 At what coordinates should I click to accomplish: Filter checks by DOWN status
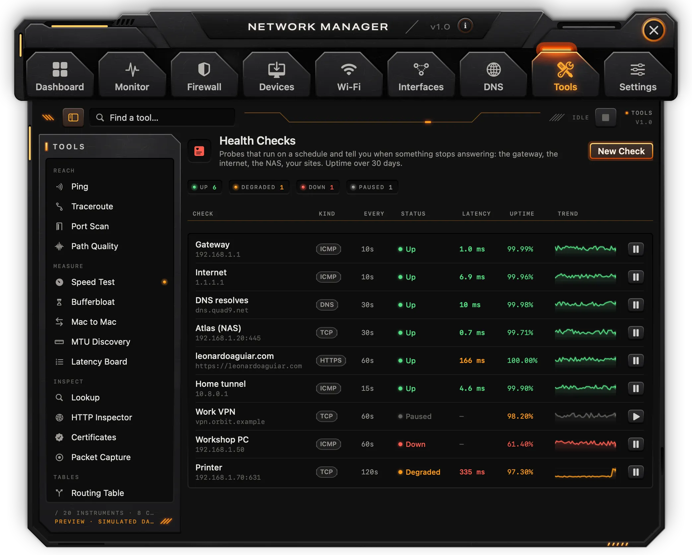pyautogui.click(x=317, y=187)
